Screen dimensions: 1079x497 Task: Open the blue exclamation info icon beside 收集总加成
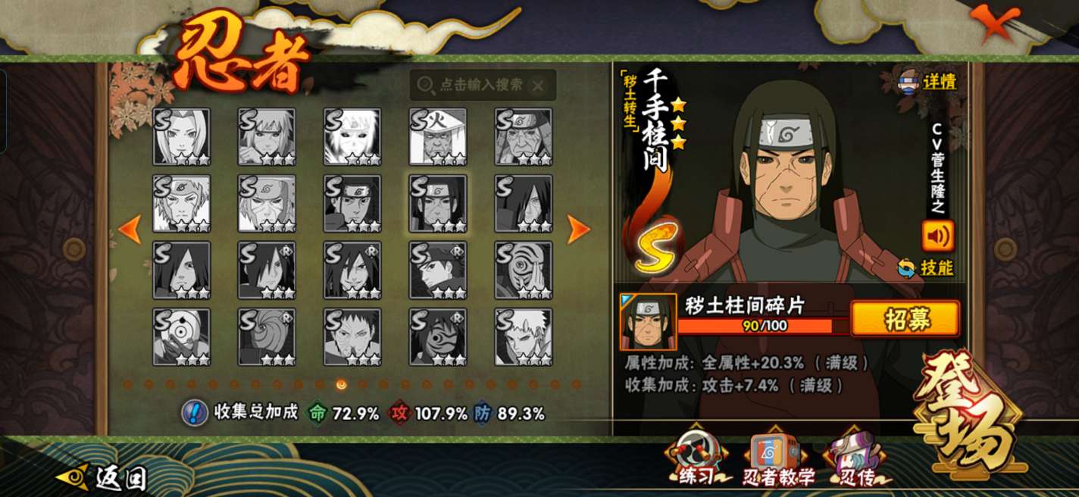coord(195,413)
